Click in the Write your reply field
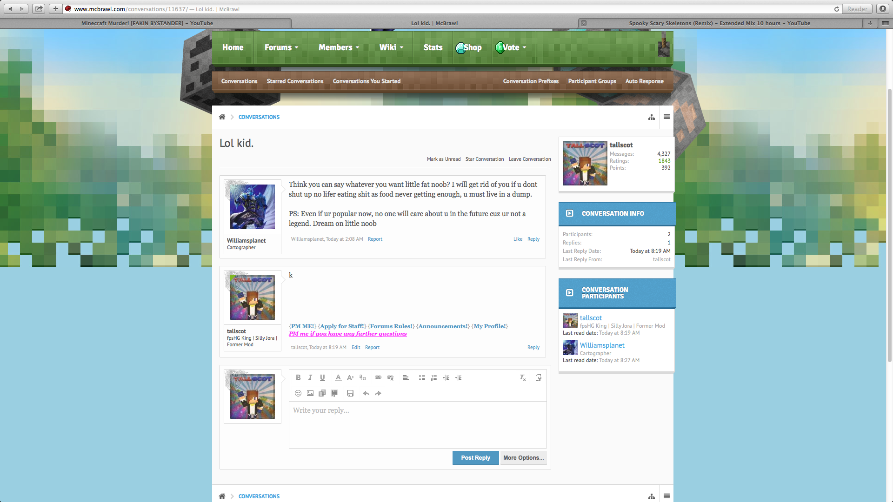The width and height of the screenshot is (893, 502). 417,424
